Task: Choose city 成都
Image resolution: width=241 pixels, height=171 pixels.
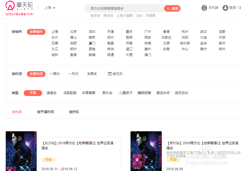Action: tap(222, 32)
